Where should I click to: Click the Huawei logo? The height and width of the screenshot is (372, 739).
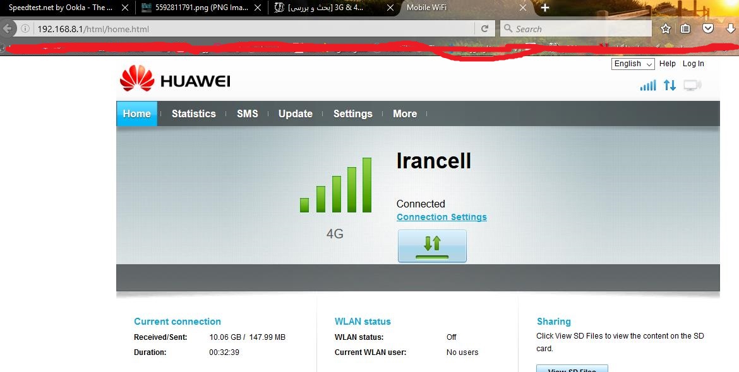coord(175,79)
